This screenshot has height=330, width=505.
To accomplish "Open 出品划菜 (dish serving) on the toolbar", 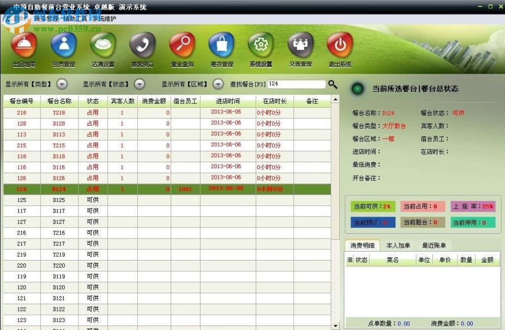I will (23, 49).
